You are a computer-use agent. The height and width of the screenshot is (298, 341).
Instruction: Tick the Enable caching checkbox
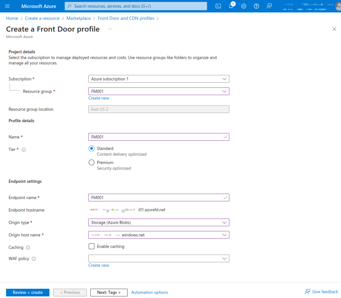coord(92,246)
